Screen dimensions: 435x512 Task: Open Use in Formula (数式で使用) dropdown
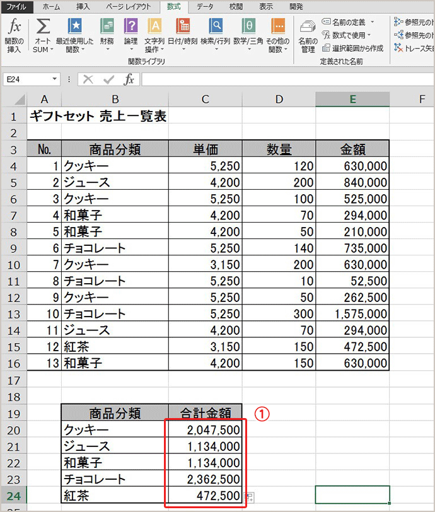[x=346, y=35]
